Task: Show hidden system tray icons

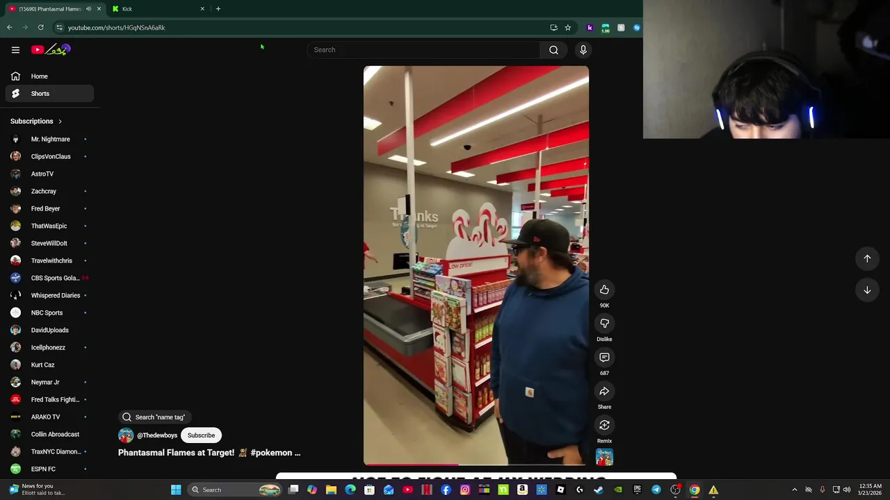Action: click(x=795, y=490)
